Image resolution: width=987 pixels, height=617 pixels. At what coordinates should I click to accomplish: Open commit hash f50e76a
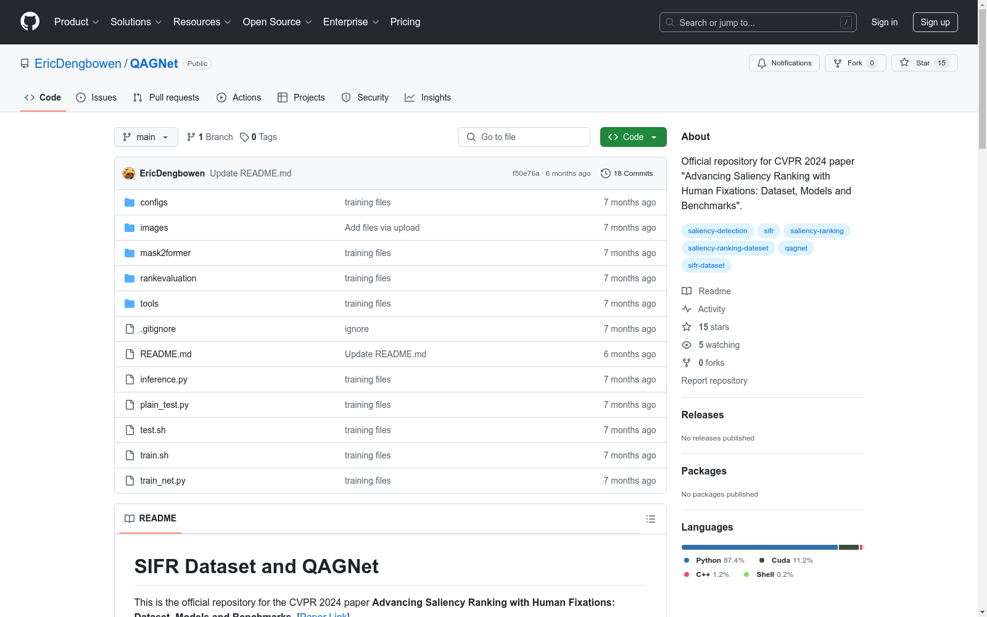[526, 173]
